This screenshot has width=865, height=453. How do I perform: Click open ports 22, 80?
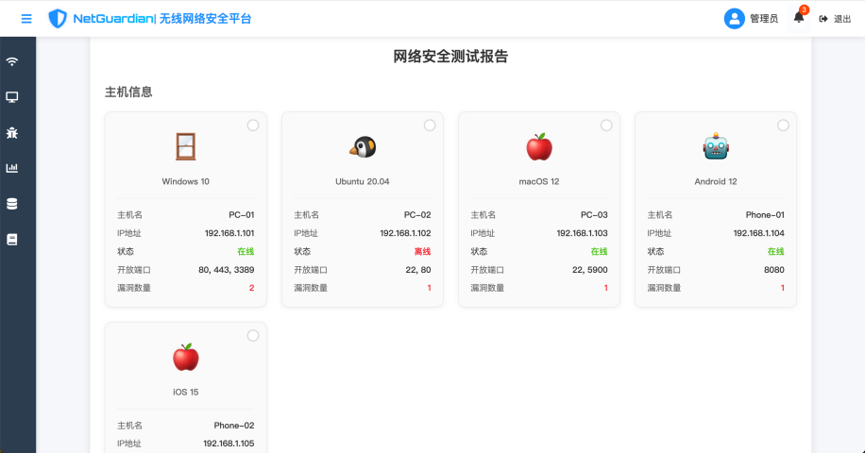click(x=418, y=270)
